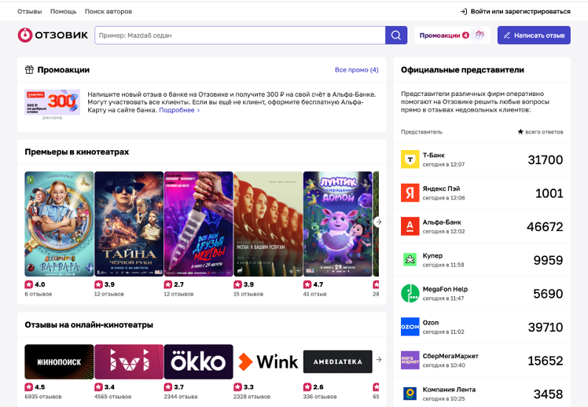Click the Отзовик logo
Image resolution: width=588 pixels, height=407 pixels.
[53, 35]
